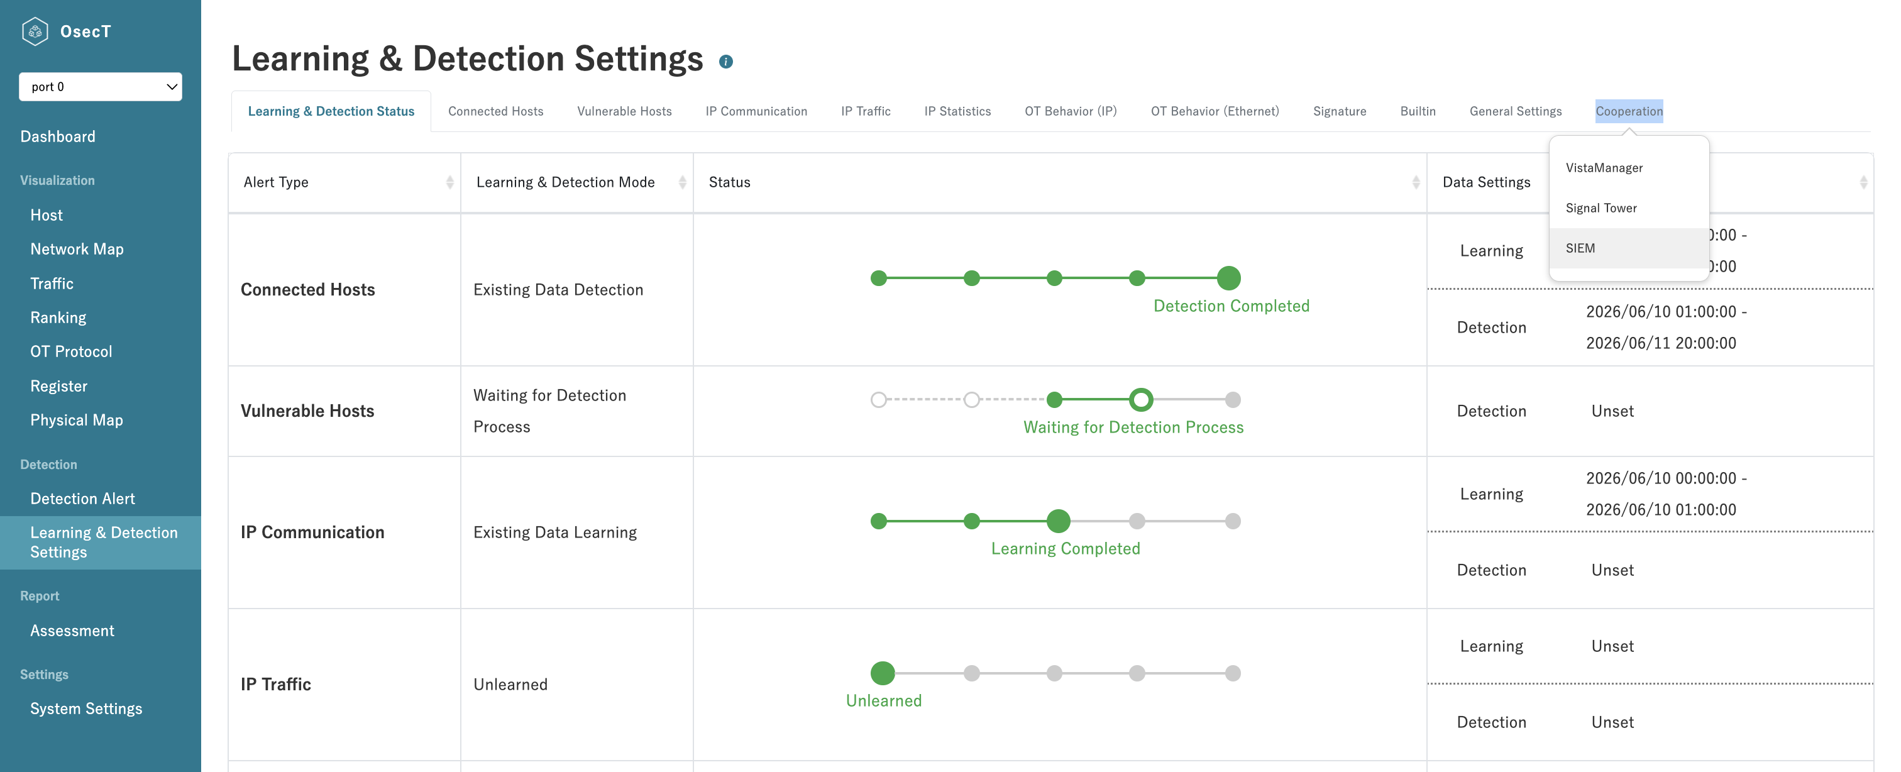Viewport: 1901px width, 772px height.
Task: Click Vulnerable Hosts waiting step ring marker
Action: coord(1141,400)
